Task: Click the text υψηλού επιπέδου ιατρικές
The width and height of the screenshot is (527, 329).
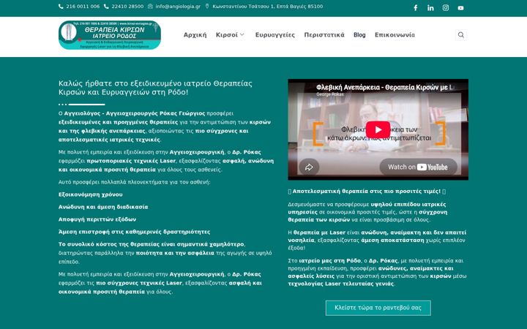Action: (x=408, y=204)
